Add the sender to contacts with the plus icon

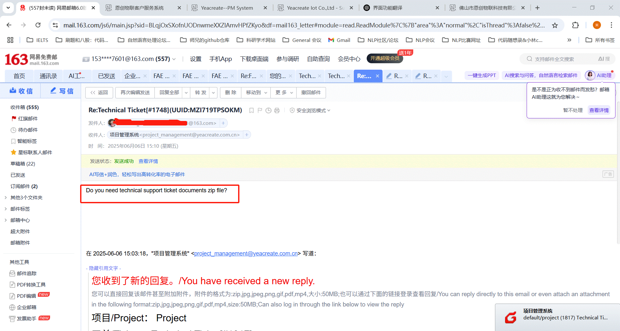point(223,123)
